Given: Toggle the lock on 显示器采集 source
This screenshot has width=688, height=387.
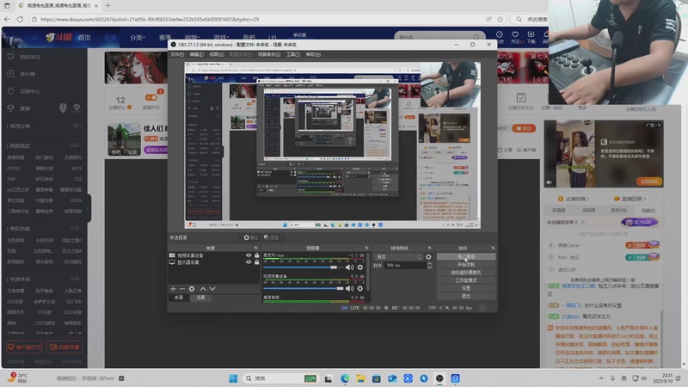Looking at the screenshot, I should point(256,262).
